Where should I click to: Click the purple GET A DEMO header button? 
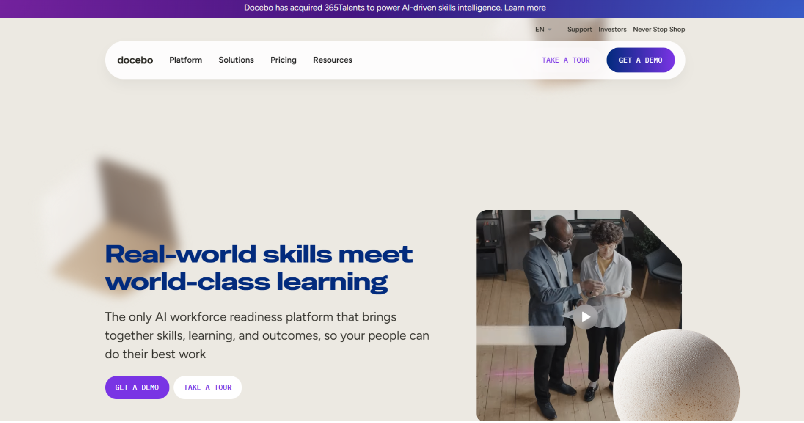click(x=641, y=60)
